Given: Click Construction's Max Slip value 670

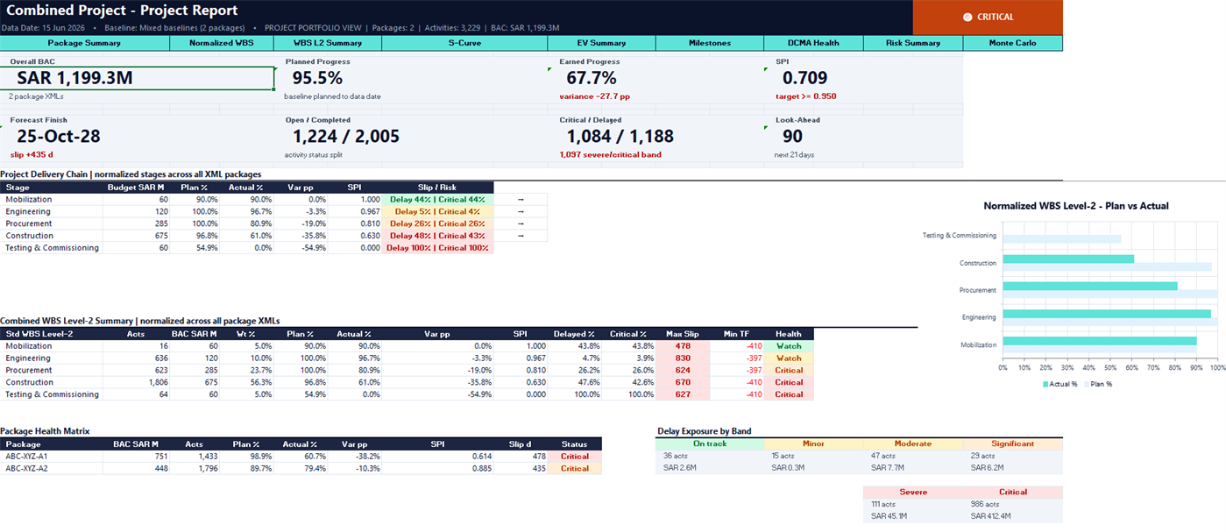Looking at the screenshot, I should point(681,382).
